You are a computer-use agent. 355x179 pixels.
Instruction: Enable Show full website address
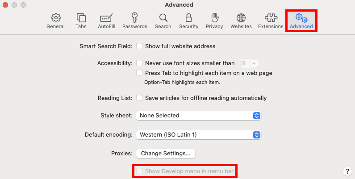139,46
